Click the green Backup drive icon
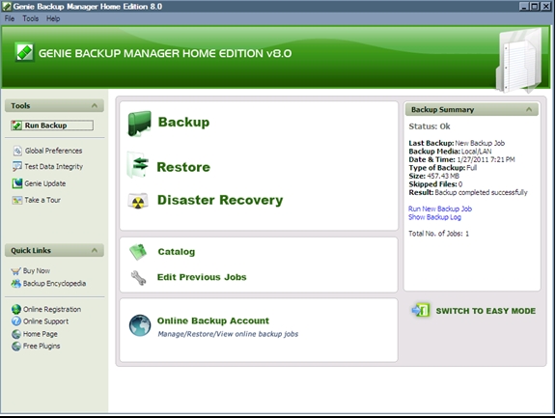This screenshot has height=418, width=556. [x=139, y=124]
